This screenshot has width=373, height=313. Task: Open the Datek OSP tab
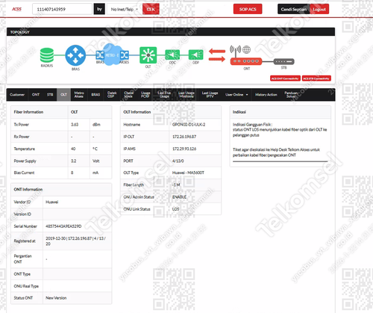[x=112, y=95]
